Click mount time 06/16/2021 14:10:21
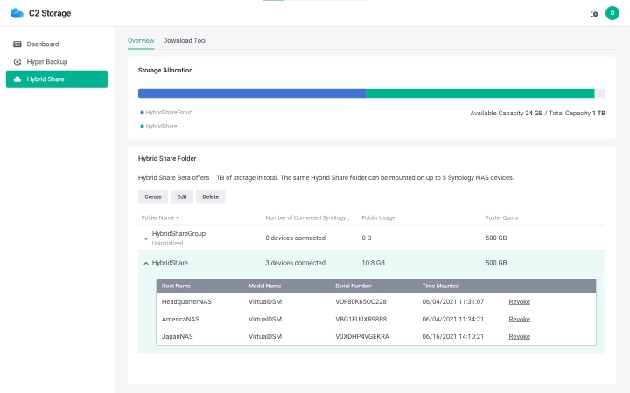 click(453, 336)
